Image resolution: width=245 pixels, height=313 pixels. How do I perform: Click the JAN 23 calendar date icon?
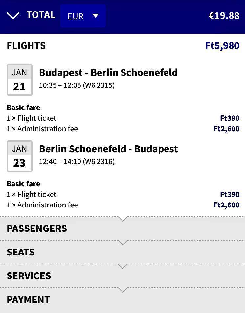(19, 156)
